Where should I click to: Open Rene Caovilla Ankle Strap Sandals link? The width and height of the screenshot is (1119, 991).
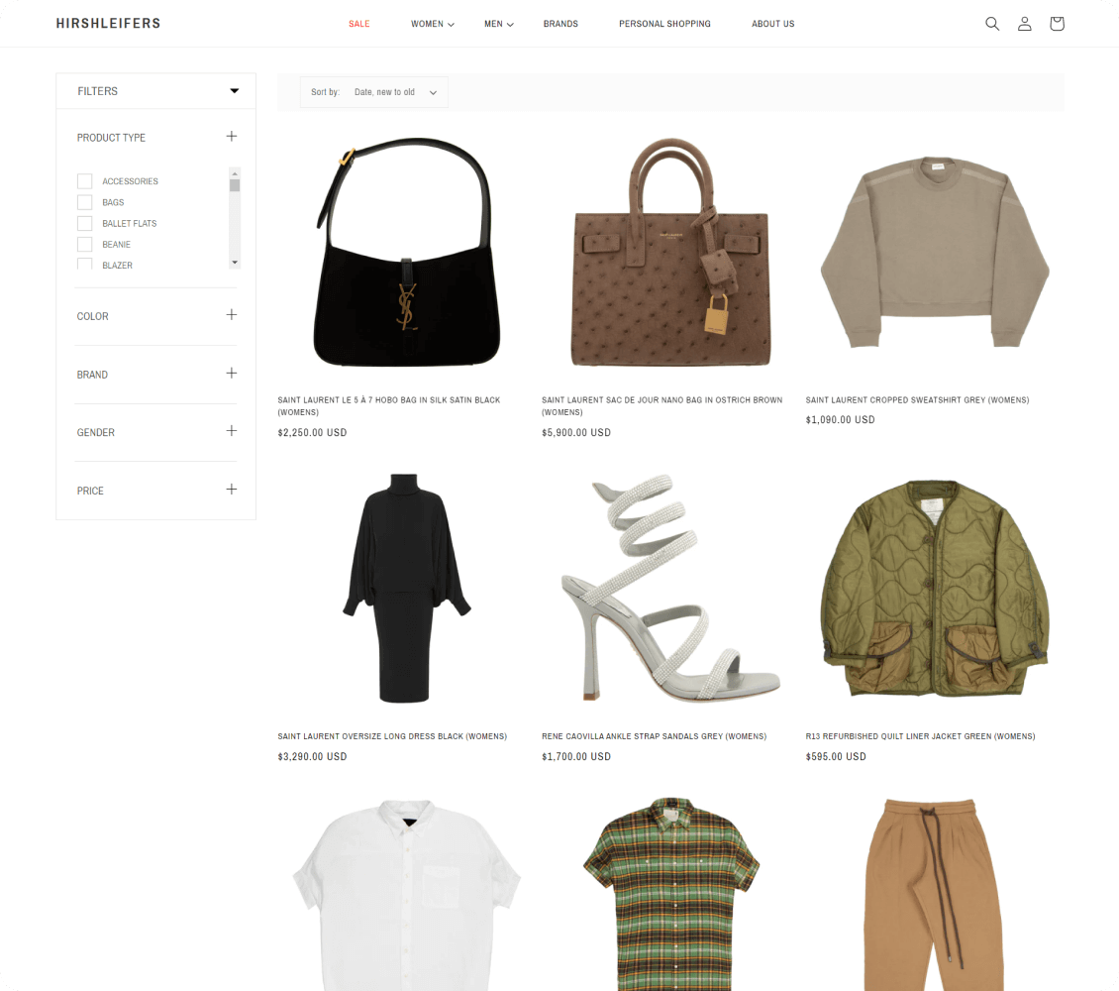pos(654,736)
